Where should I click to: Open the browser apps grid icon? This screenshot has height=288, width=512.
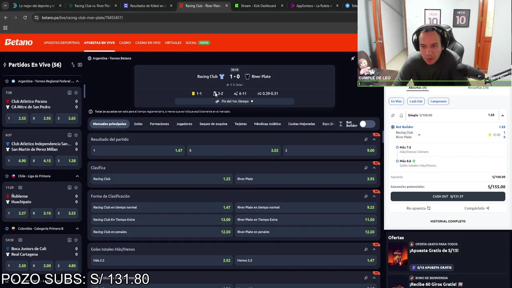[x=5, y=28]
